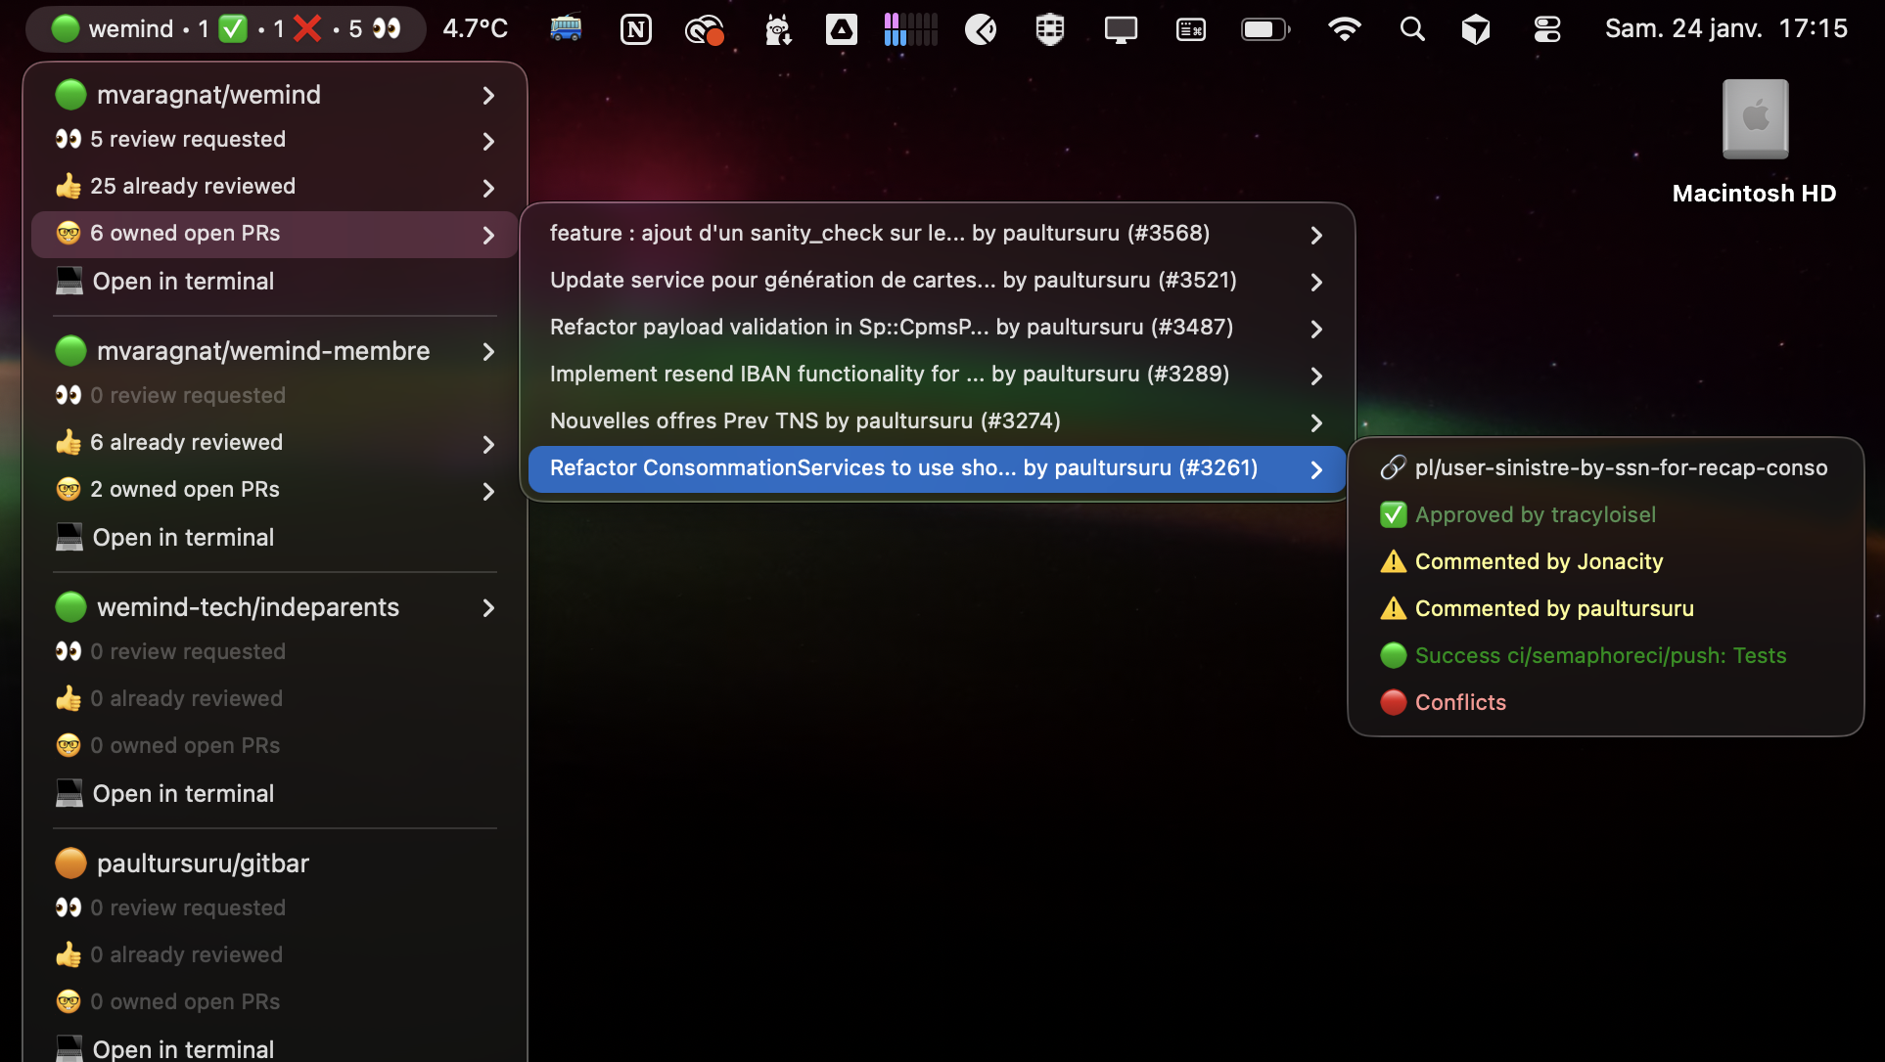
Task: Open mvaragnat/wemind in terminal
Action: click(x=182, y=281)
